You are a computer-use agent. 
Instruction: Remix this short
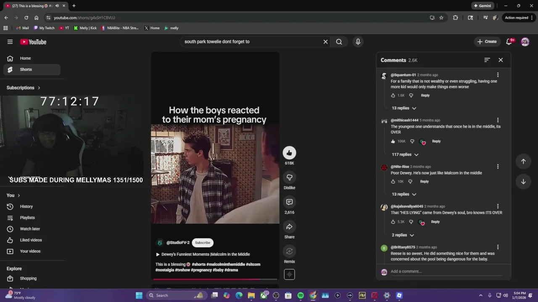[x=289, y=251]
